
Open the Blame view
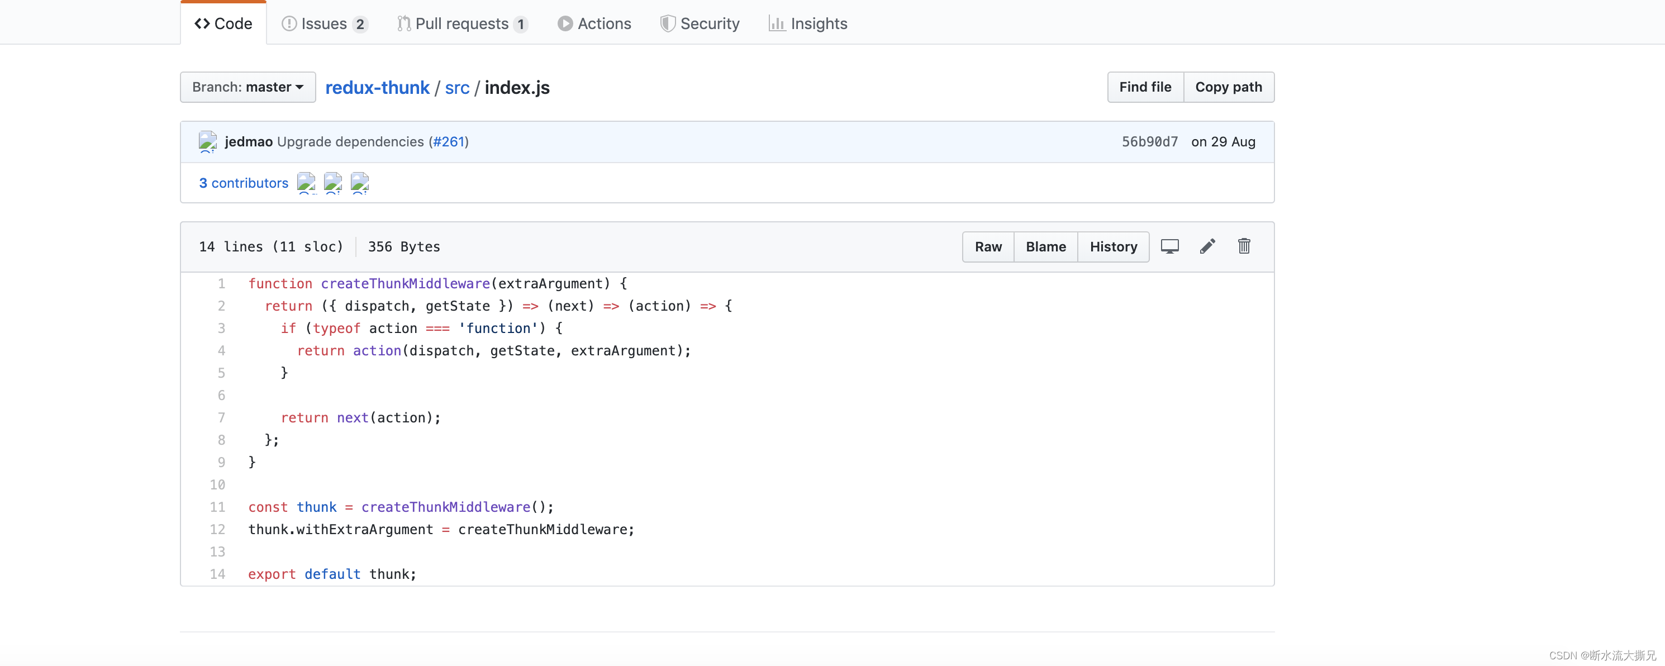pyautogui.click(x=1045, y=246)
